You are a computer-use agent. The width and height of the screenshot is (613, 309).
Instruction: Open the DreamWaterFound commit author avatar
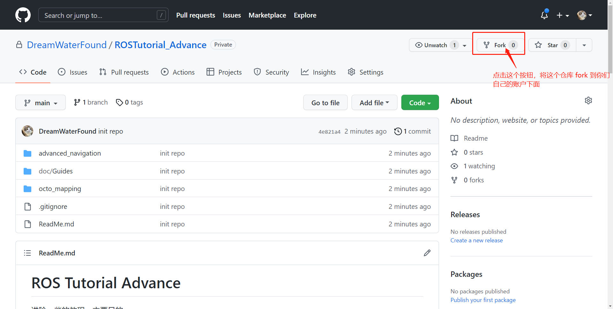(27, 131)
